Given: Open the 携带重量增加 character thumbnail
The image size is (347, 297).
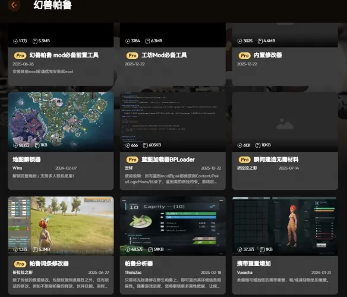Looking at the screenshot, I should pyautogui.click(x=285, y=226).
